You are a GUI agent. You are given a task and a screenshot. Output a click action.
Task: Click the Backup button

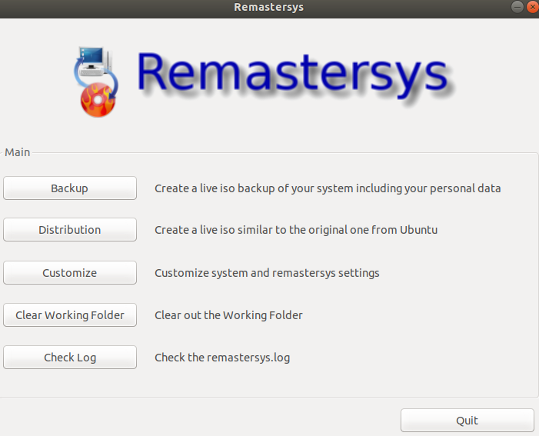point(70,188)
